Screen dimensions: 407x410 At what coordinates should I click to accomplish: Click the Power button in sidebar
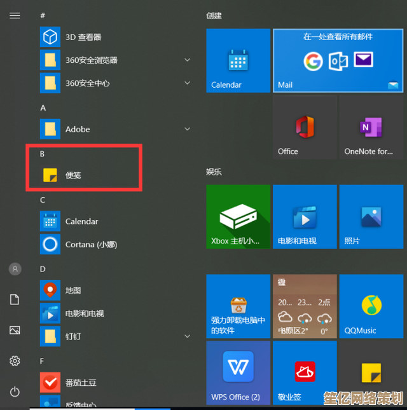pyautogui.click(x=15, y=392)
